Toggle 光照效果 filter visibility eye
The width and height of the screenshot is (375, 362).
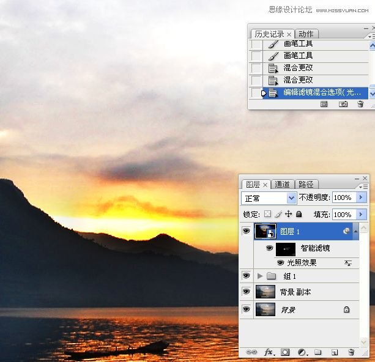[x=280, y=263]
